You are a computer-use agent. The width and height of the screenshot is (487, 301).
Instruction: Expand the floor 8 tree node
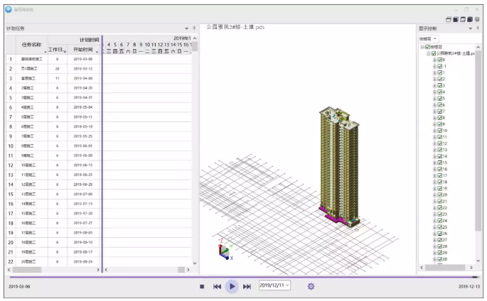(435, 118)
